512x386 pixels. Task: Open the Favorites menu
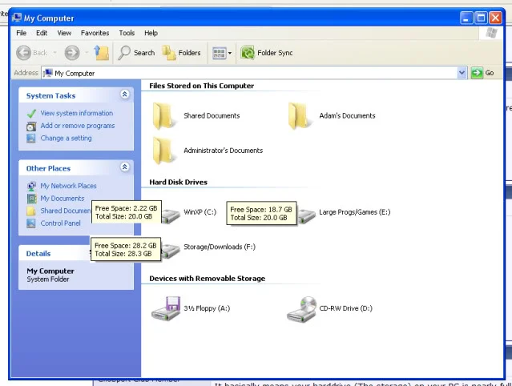pos(95,33)
